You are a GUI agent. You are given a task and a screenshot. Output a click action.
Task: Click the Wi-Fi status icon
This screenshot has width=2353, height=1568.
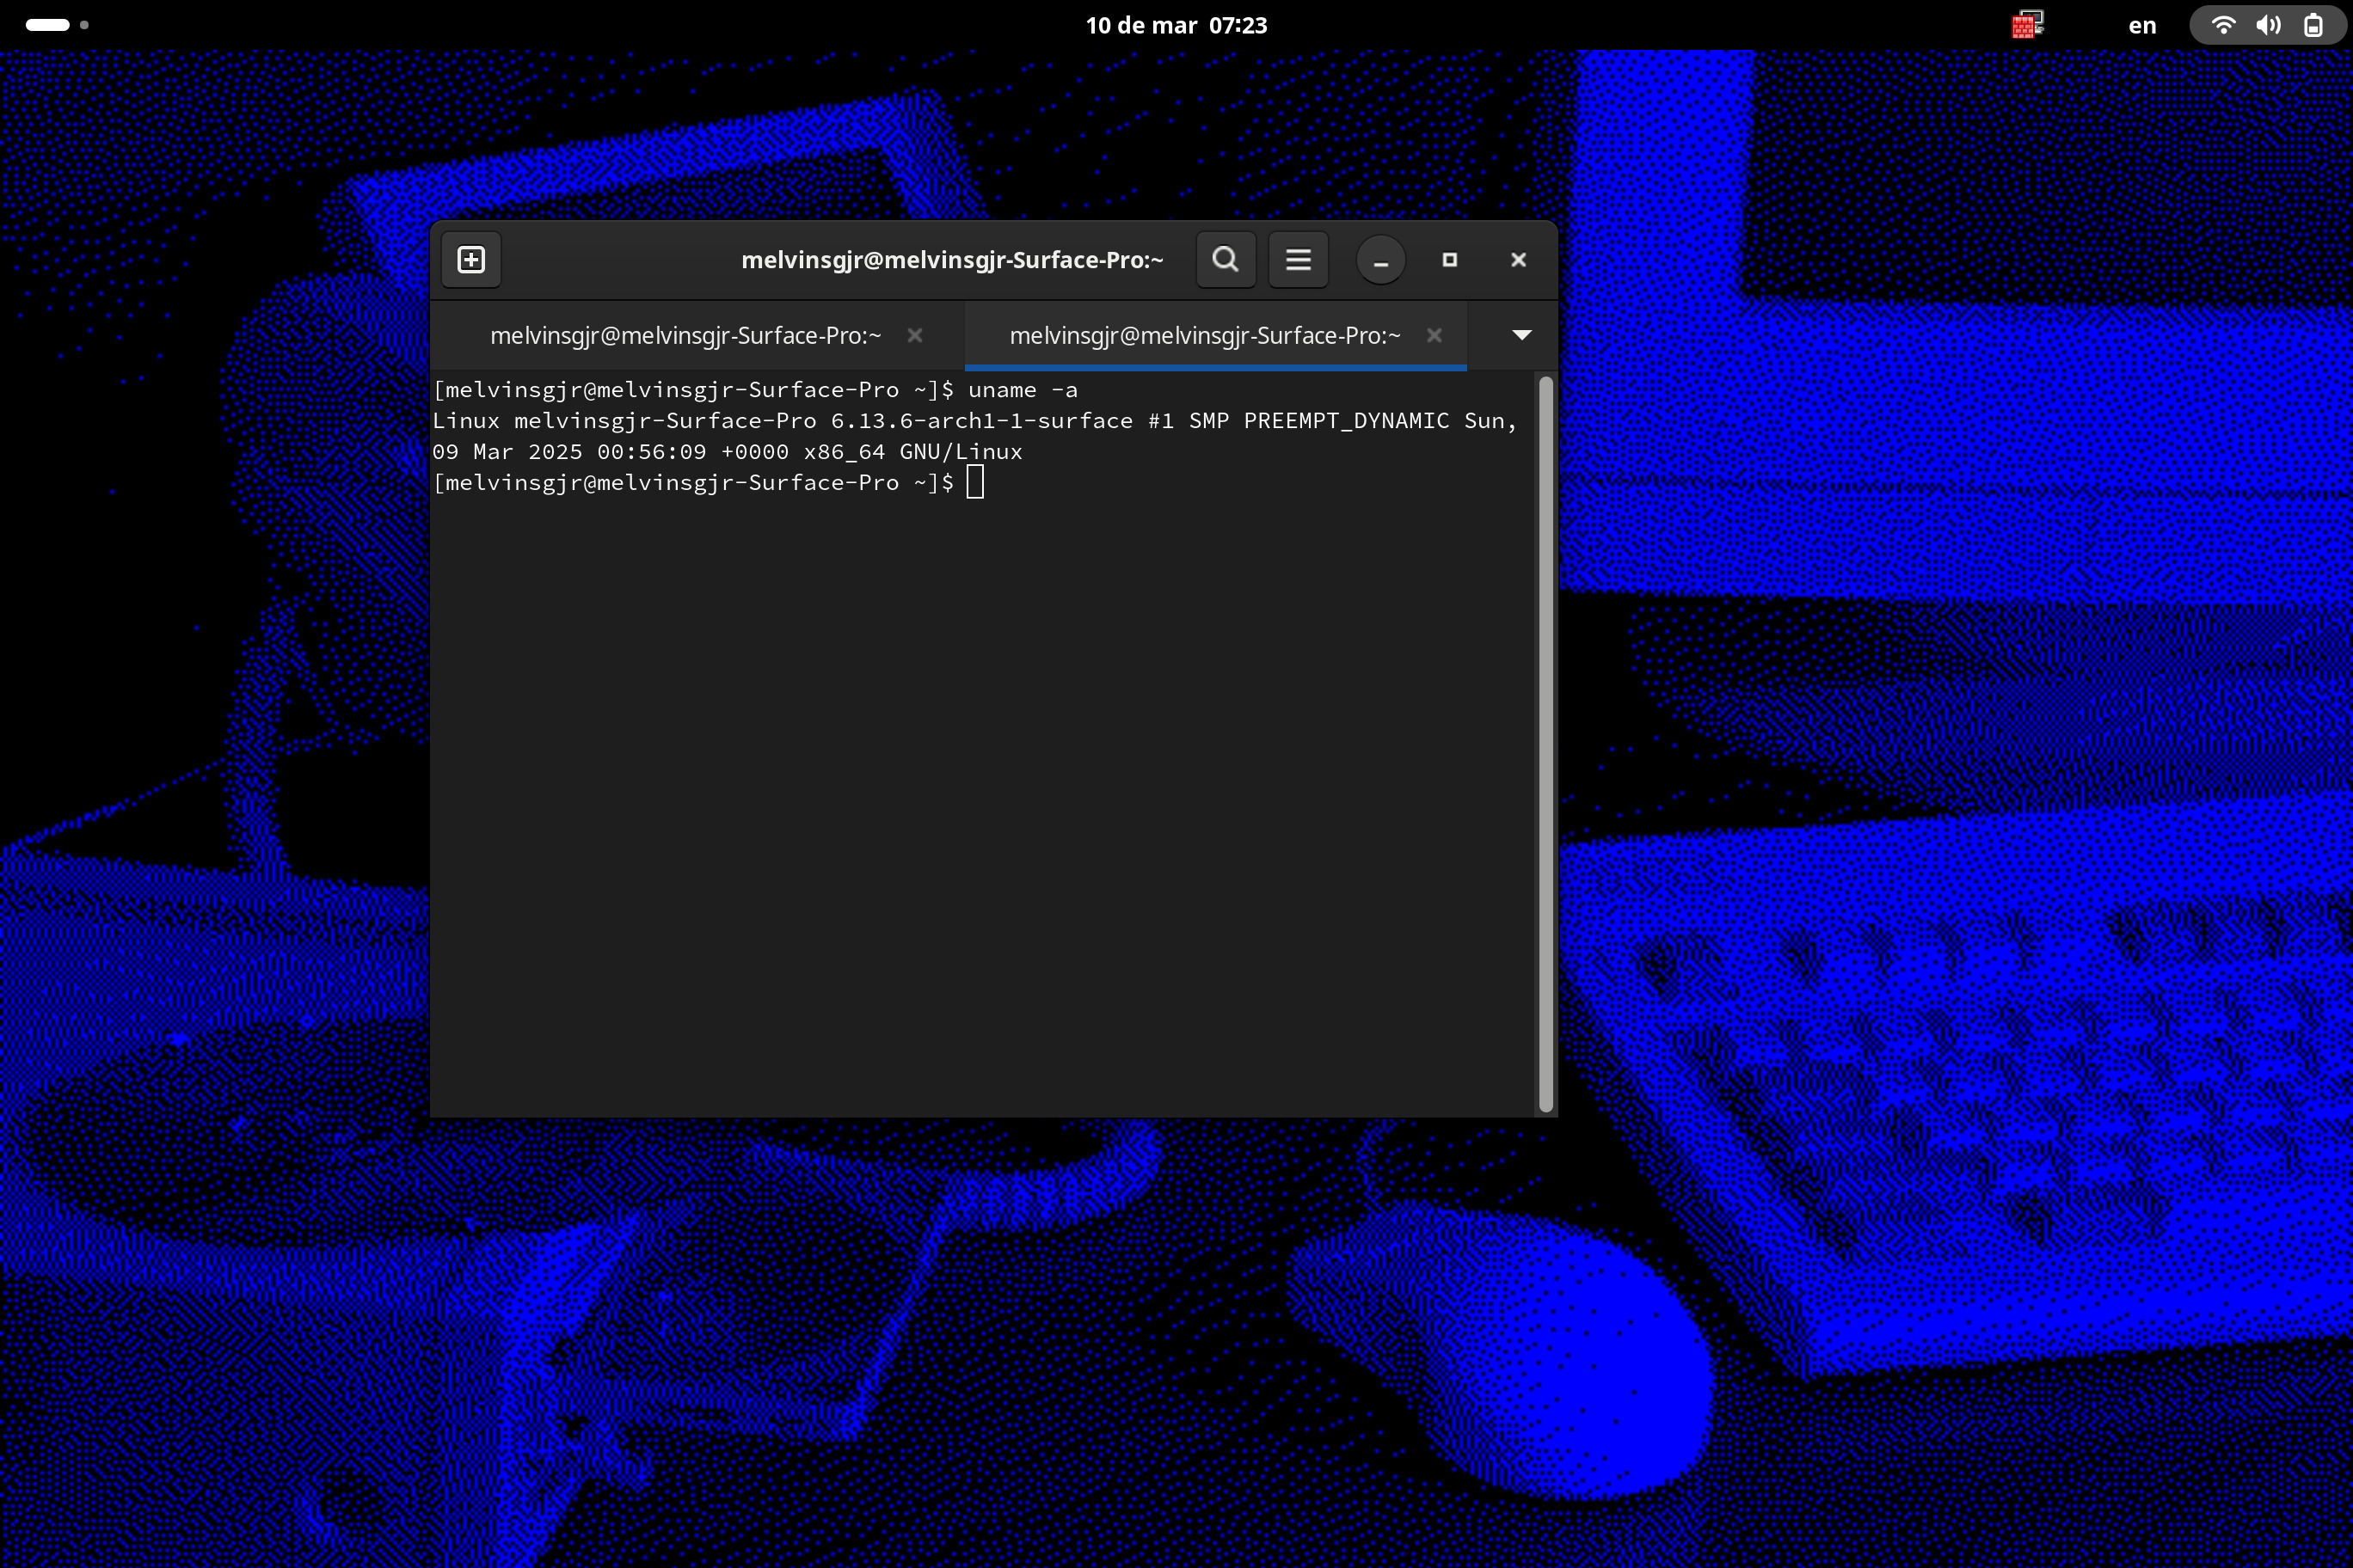coord(2223,25)
